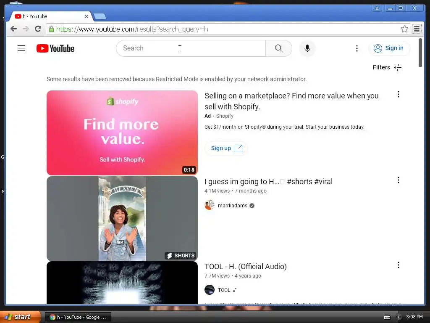The height and width of the screenshot is (323, 430).
Task: Click the marrkadams channel avatar
Action: point(210,205)
